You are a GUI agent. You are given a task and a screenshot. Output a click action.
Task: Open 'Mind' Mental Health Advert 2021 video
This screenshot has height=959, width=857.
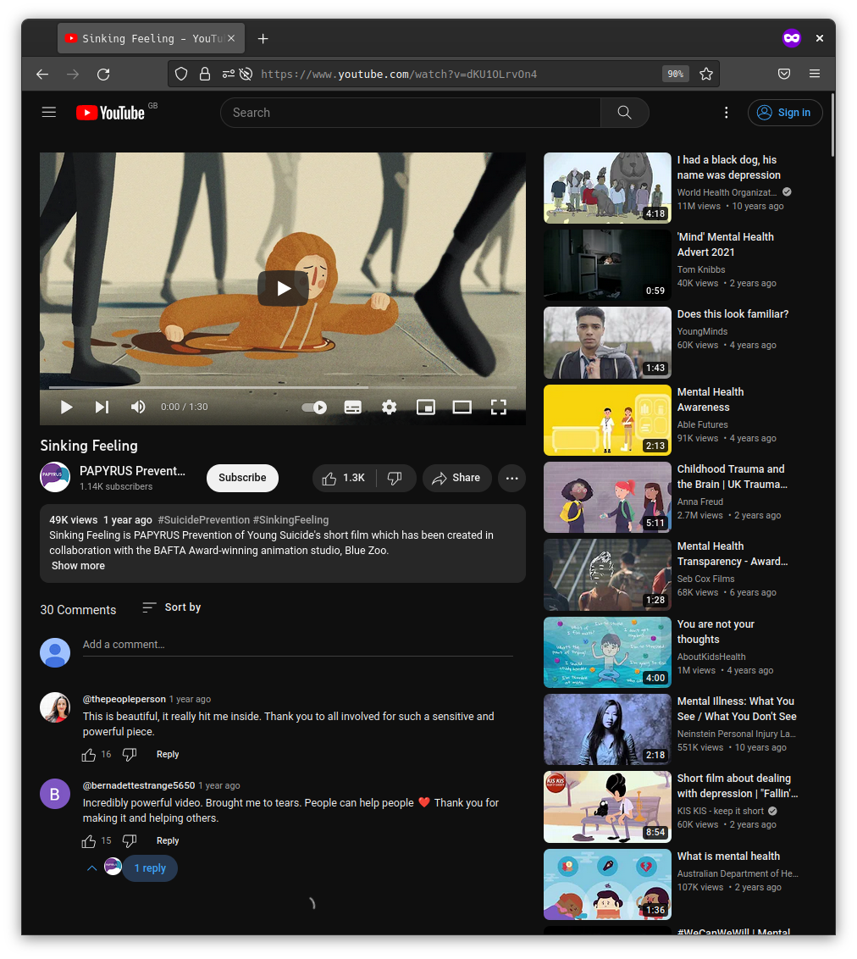[726, 245]
